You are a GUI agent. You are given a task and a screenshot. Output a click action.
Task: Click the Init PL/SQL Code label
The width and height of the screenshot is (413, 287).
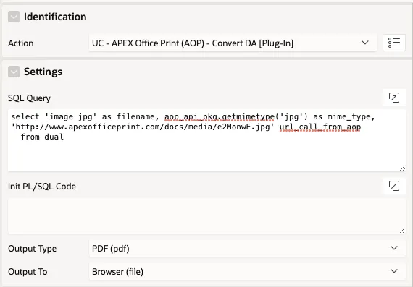[42, 187]
